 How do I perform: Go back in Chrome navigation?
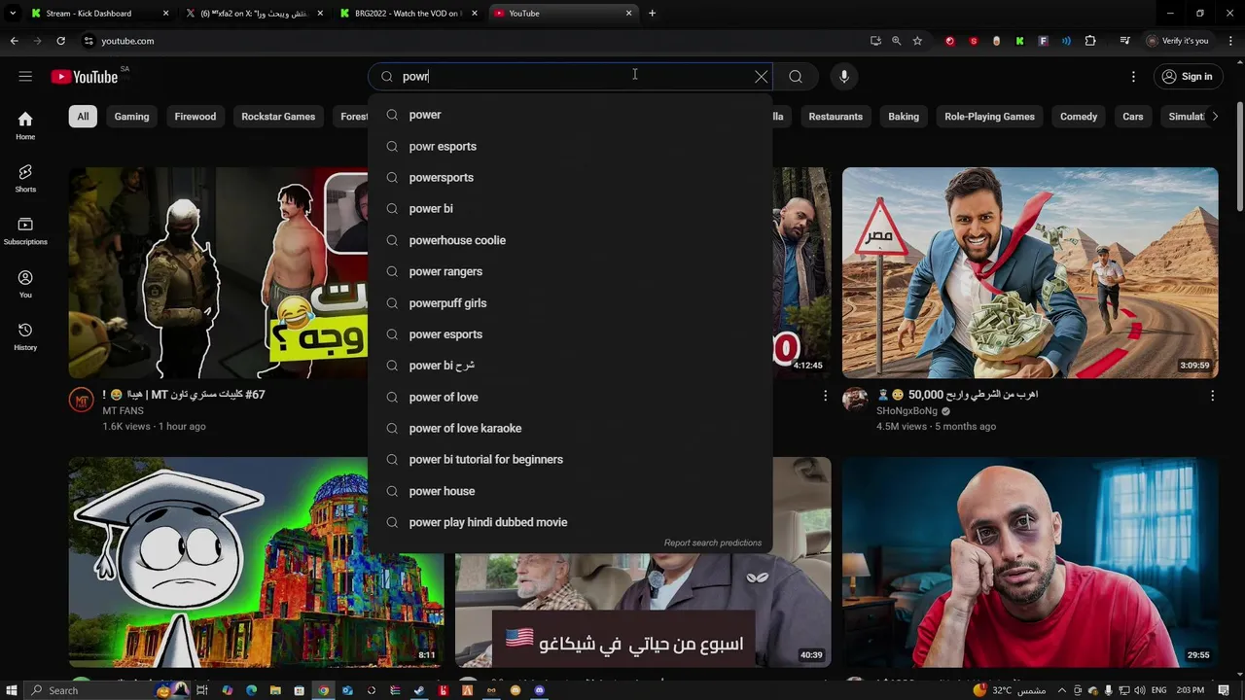coord(14,41)
